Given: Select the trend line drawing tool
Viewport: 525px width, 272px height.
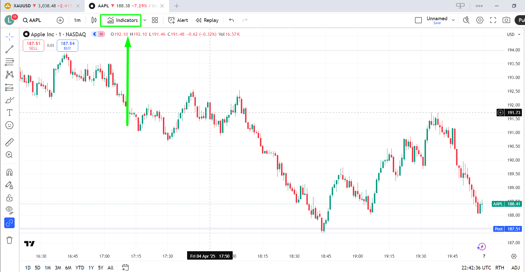Looking at the screenshot, I should (x=9, y=49).
